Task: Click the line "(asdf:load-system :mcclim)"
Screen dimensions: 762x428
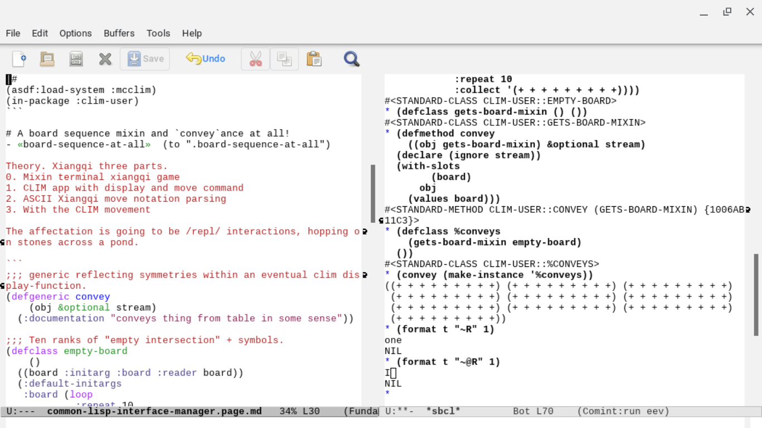Action: pyautogui.click(x=81, y=90)
